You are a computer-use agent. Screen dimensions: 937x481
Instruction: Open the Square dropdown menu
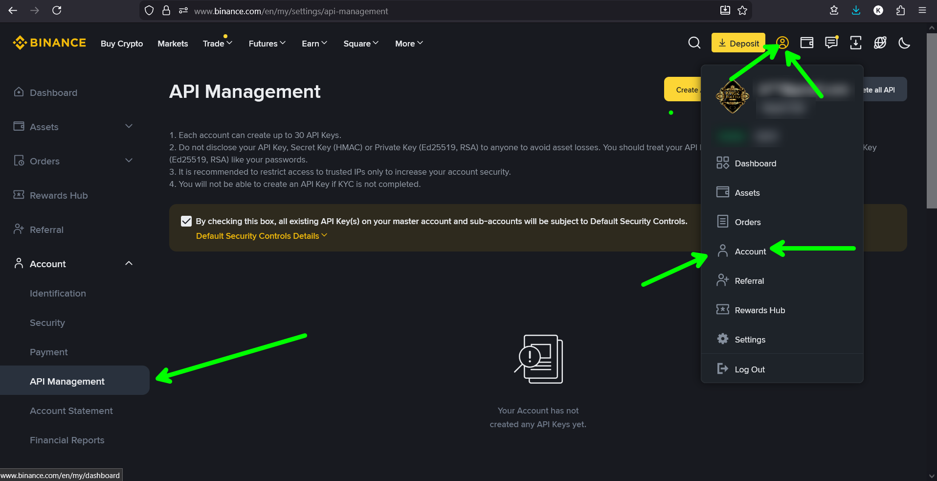coord(361,44)
